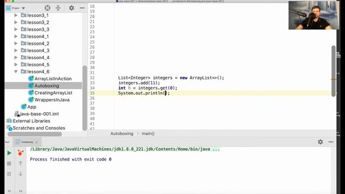
Task: Click the locate/scroll-from-source target icon
Action: pos(47,8)
